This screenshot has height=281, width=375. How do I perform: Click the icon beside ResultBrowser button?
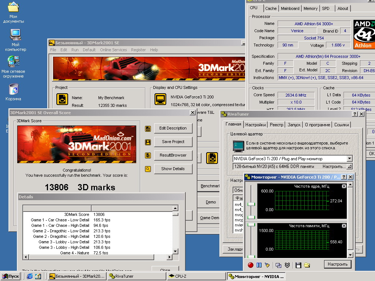(148, 156)
